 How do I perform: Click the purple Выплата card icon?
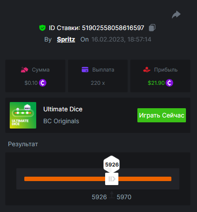click(x=85, y=70)
